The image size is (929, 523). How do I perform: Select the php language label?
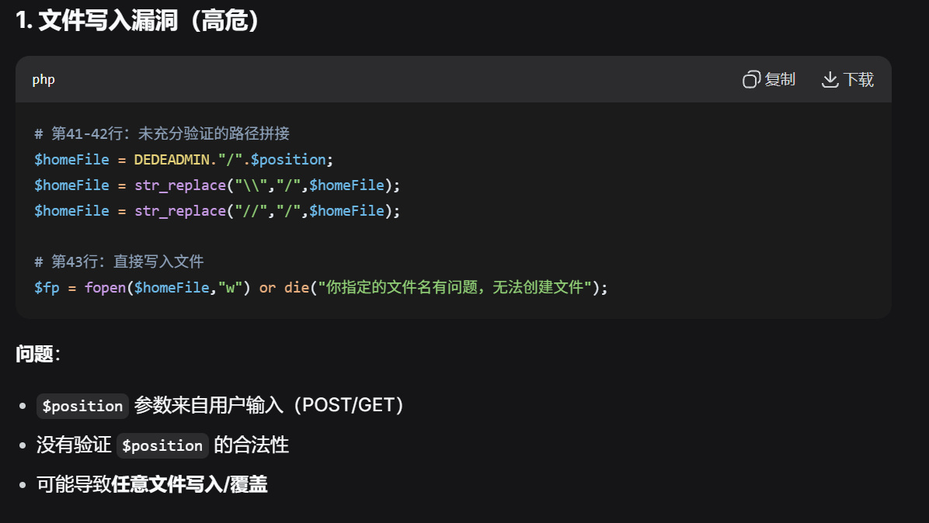click(x=43, y=79)
